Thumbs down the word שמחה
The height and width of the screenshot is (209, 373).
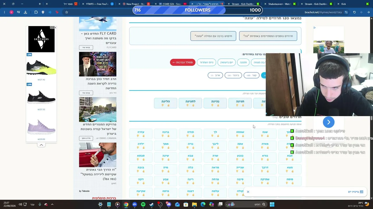tap(237, 136)
